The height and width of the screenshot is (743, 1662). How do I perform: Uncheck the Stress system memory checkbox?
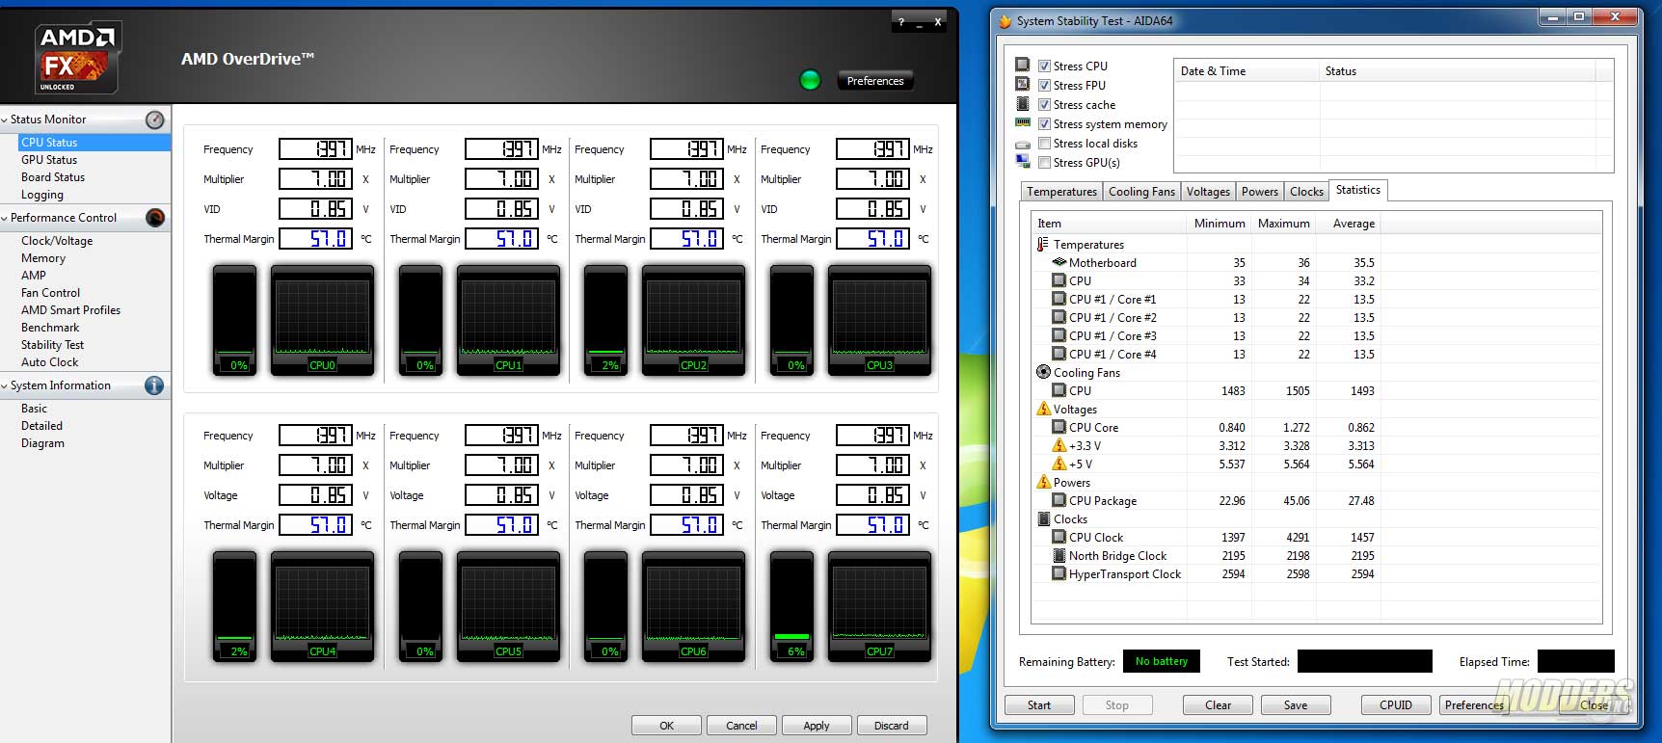1044,123
